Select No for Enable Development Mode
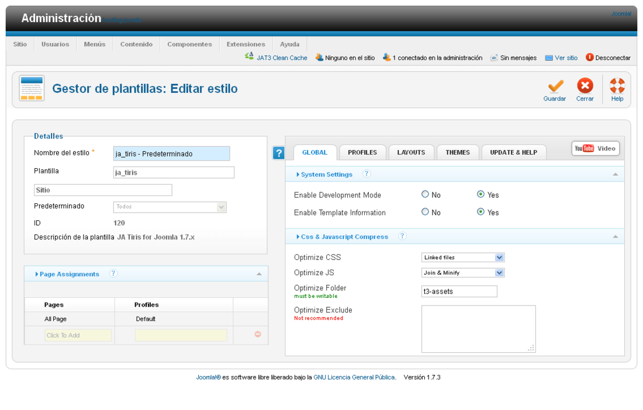The image size is (643, 410). coord(425,194)
